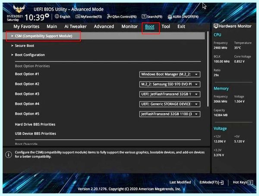
Task: Click the Voltage heading in Hardware Monitor
Action: [220, 129]
